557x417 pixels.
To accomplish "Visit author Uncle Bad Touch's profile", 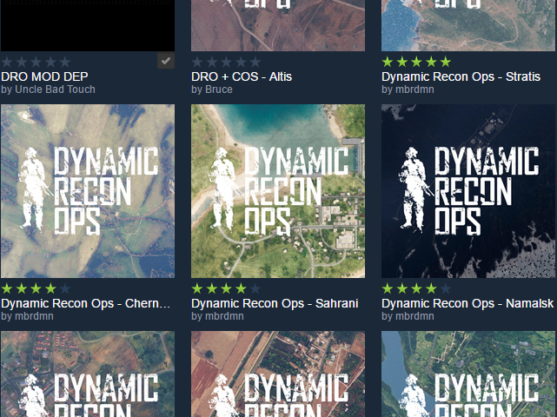I will [49, 89].
